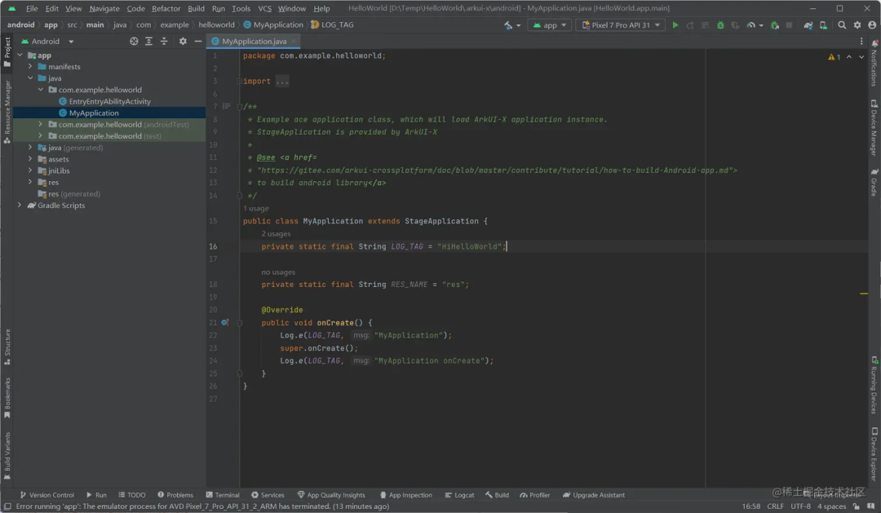Select EntryEntryAbilityActivity in project tree
The width and height of the screenshot is (881, 513).
[109, 101]
